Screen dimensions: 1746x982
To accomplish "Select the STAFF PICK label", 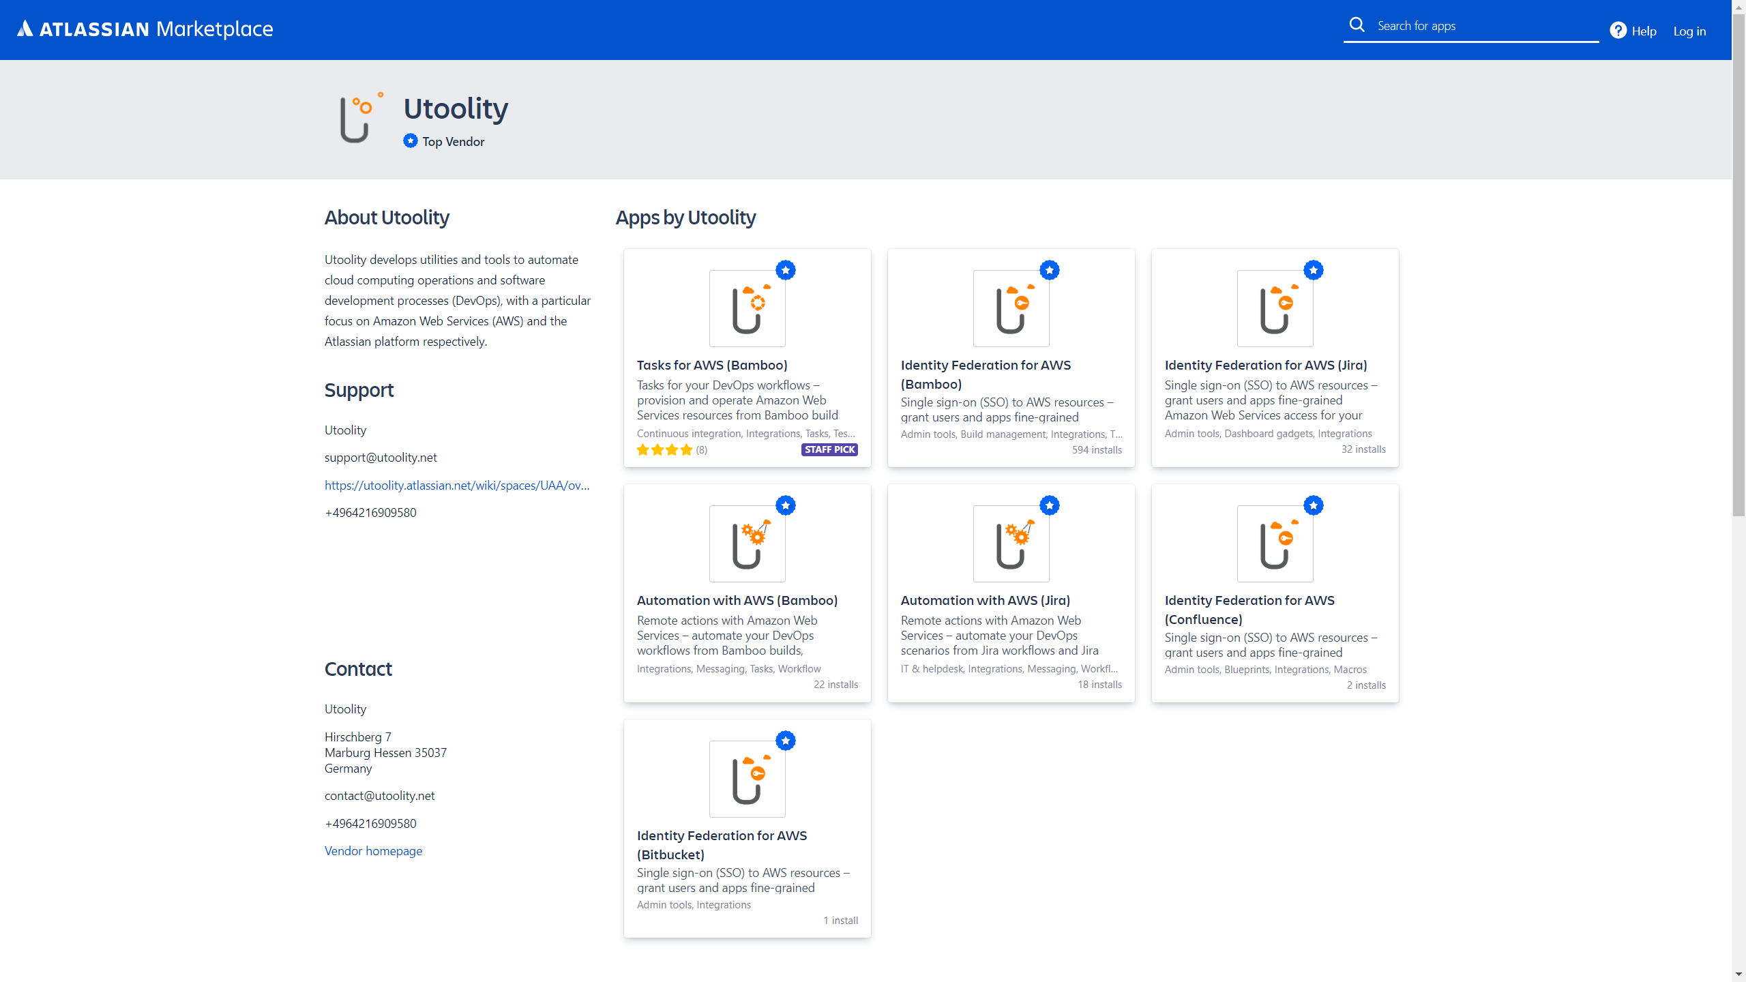I will click(x=829, y=450).
